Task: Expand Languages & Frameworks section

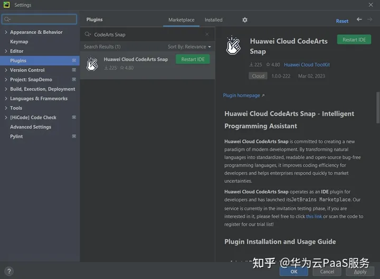Action: click(6, 98)
